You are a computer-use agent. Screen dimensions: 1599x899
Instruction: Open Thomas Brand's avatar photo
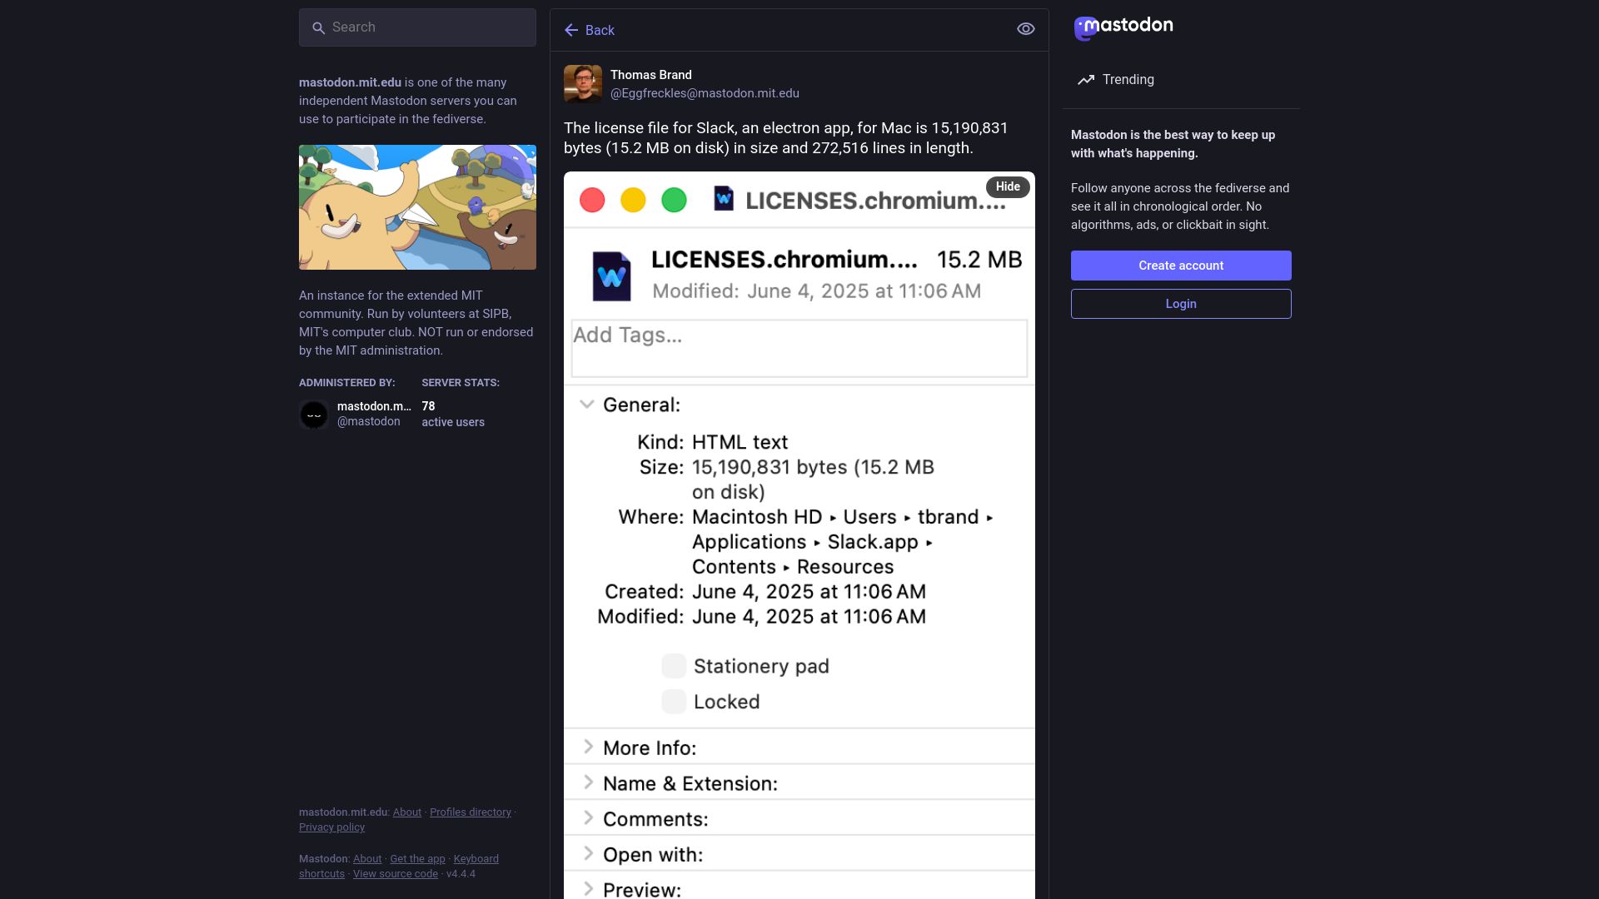click(x=583, y=84)
